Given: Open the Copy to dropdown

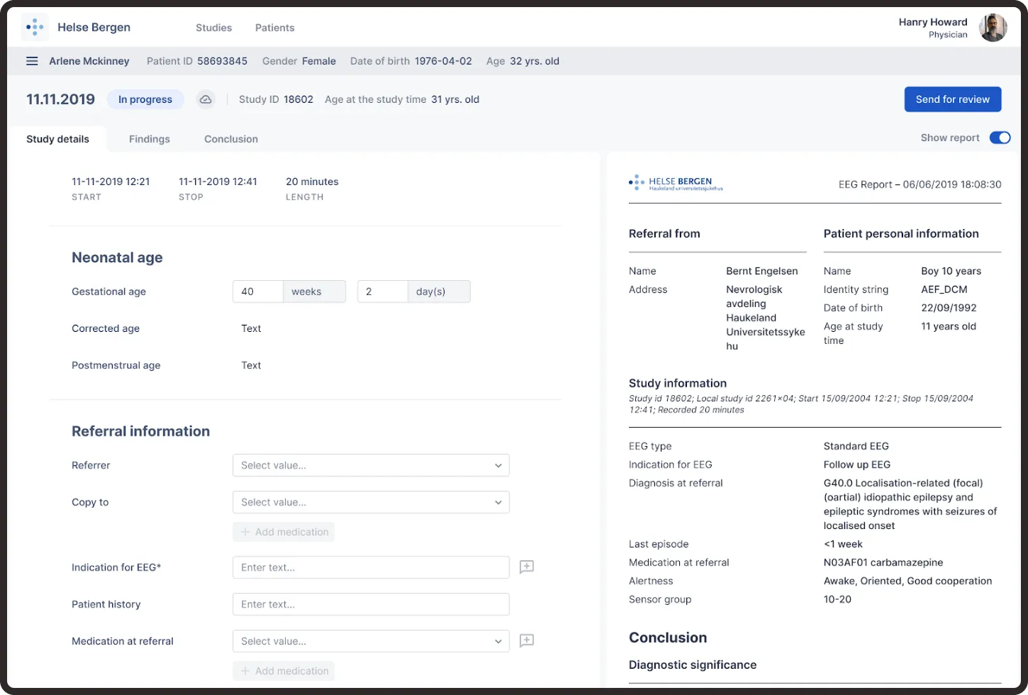Looking at the screenshot, I should [x=371, y=502].
